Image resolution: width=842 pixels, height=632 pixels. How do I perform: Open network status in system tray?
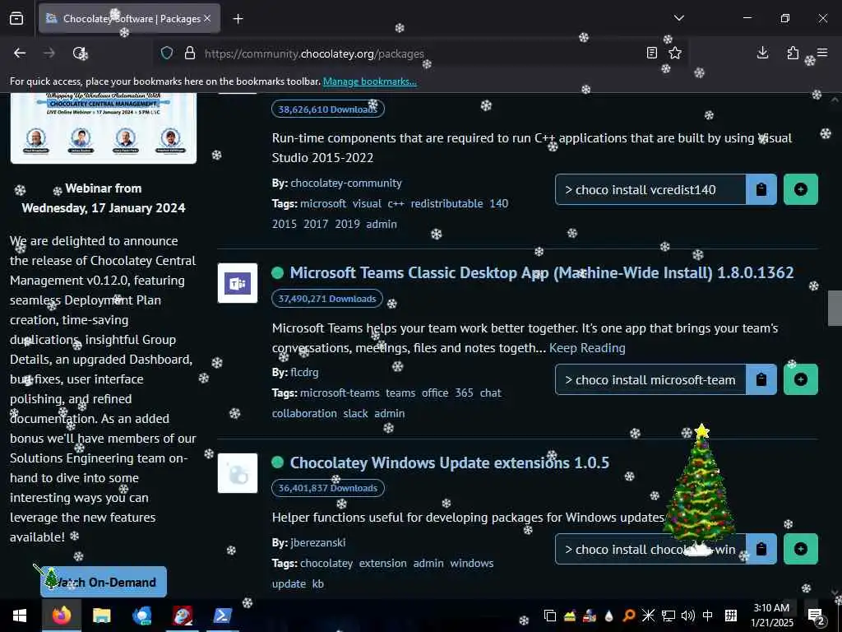[x=668, y=616]
